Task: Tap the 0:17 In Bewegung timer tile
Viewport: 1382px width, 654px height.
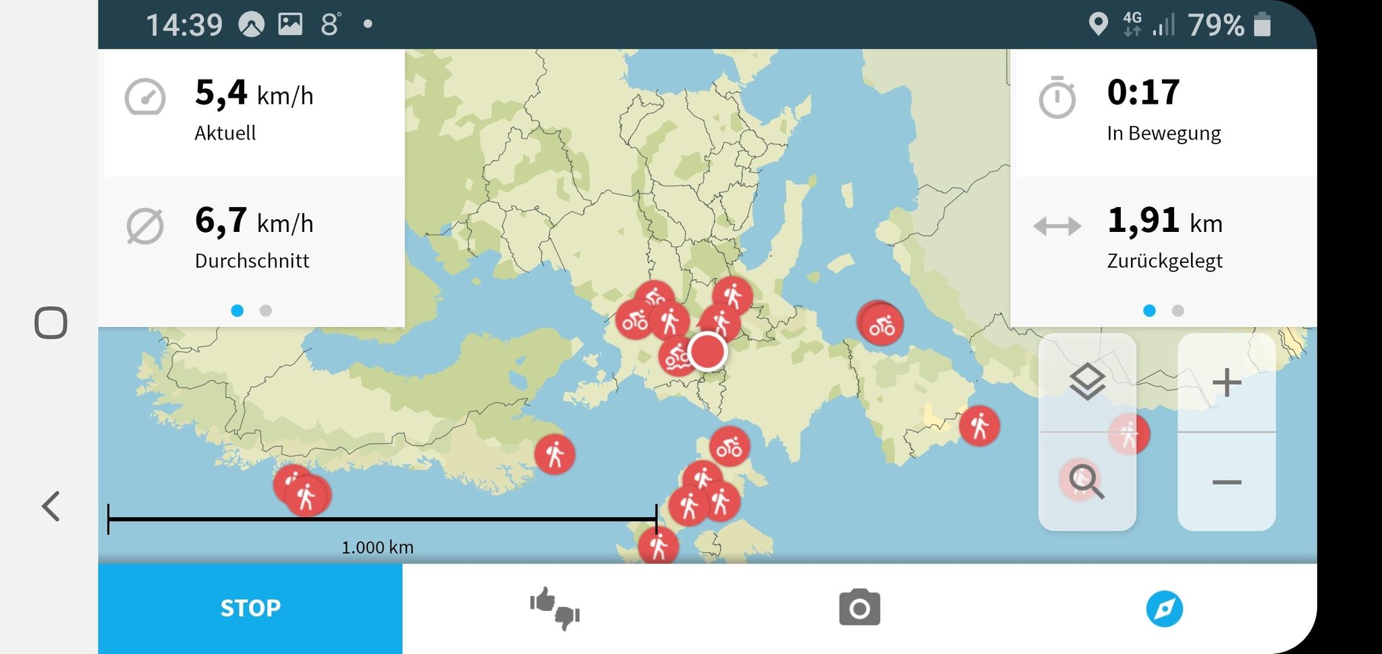Action: coord(1165,111)
